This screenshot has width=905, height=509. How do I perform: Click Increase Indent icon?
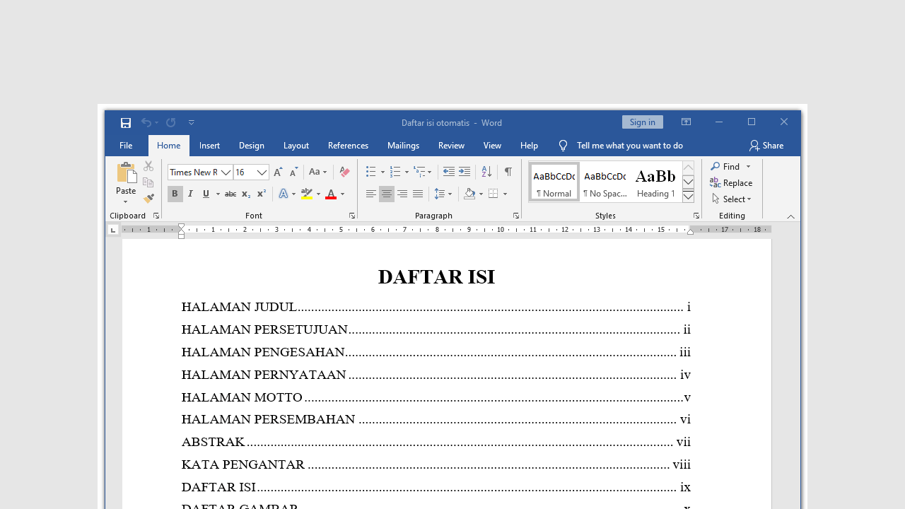[x=465, y=172]
